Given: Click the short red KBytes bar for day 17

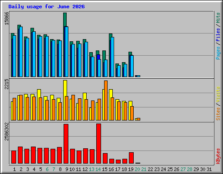Looking at the screenshot, I should pos(118,162).
